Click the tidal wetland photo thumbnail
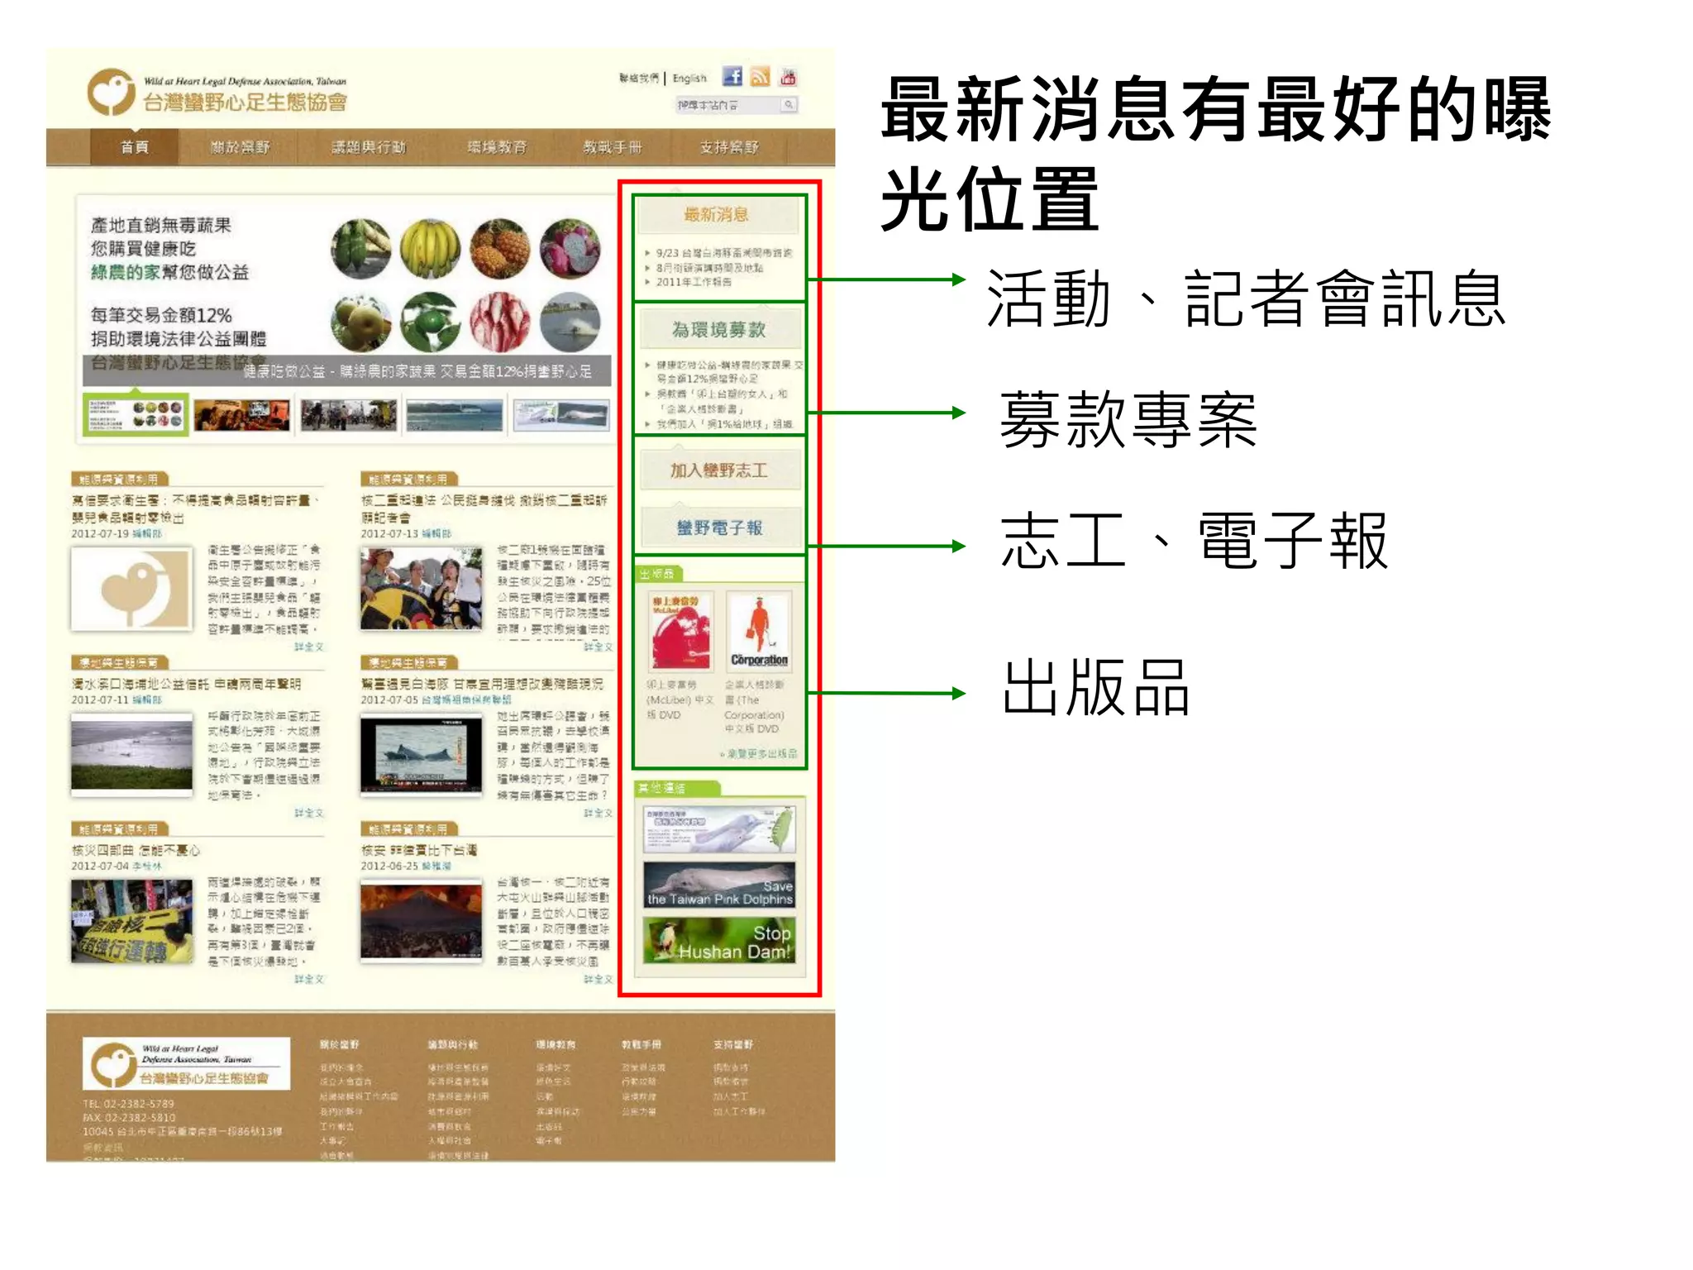Screen dimensions: 1693x1270 131,755
